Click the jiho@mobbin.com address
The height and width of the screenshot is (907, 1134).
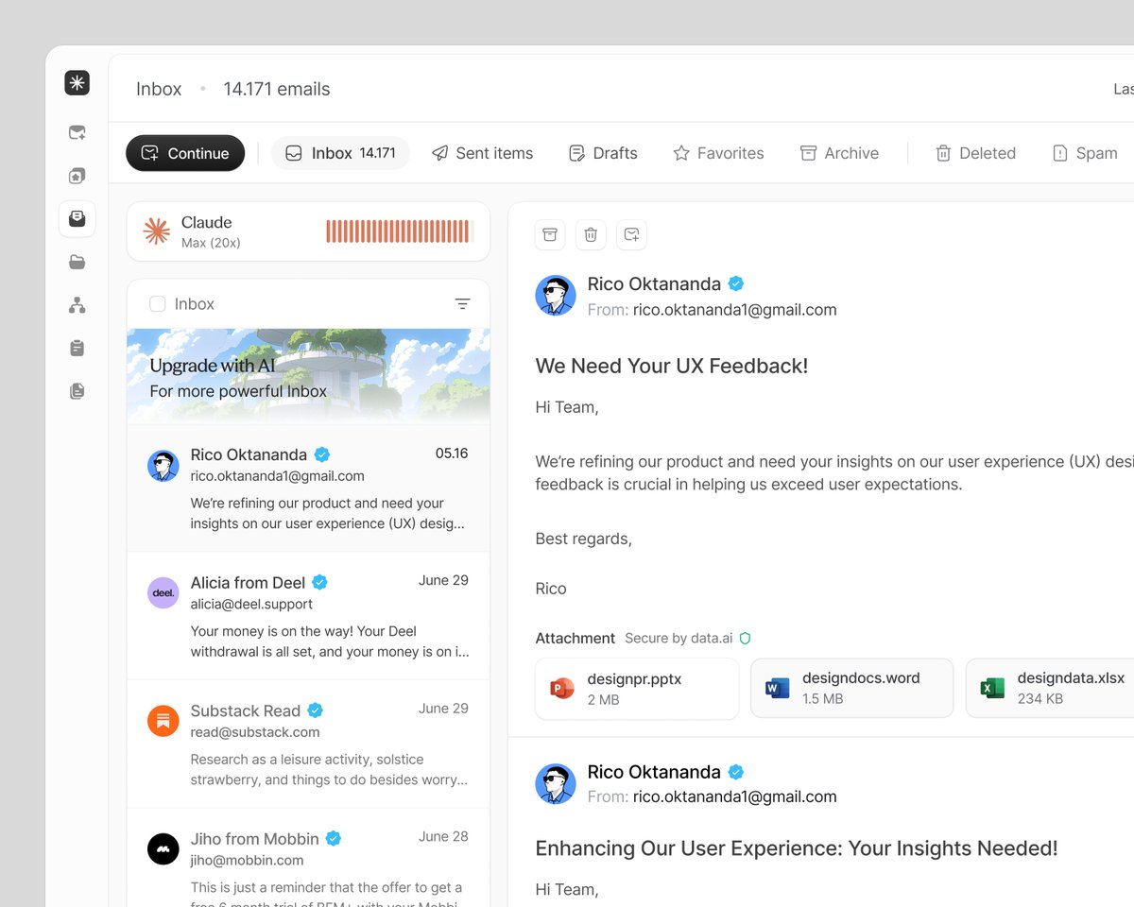(x=247, y=861)
